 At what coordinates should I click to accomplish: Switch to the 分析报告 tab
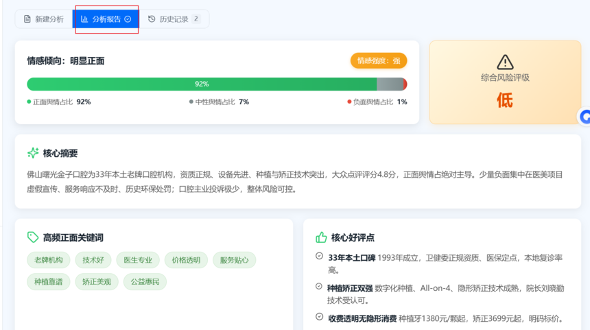(106, 19)
